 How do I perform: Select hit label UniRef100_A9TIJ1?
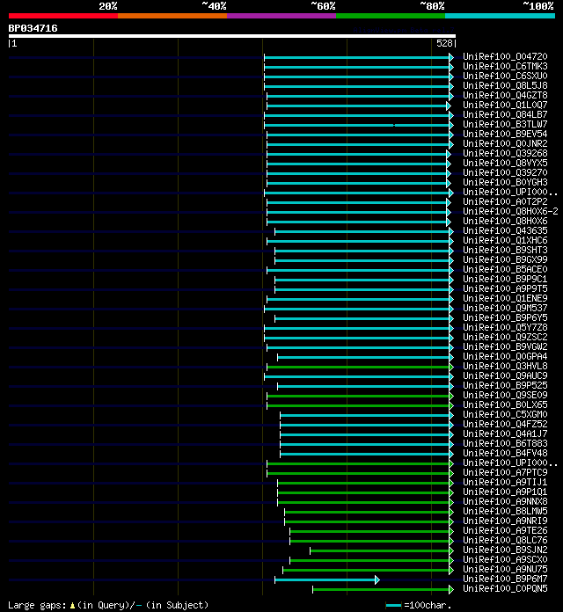pos(505,483)
